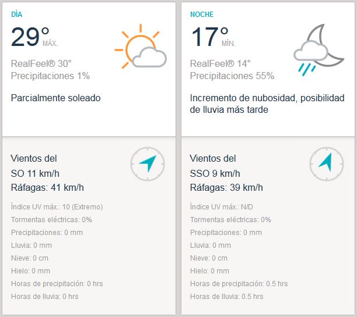Click the Ráfagas: 41 km/h text

click(47, 187)
